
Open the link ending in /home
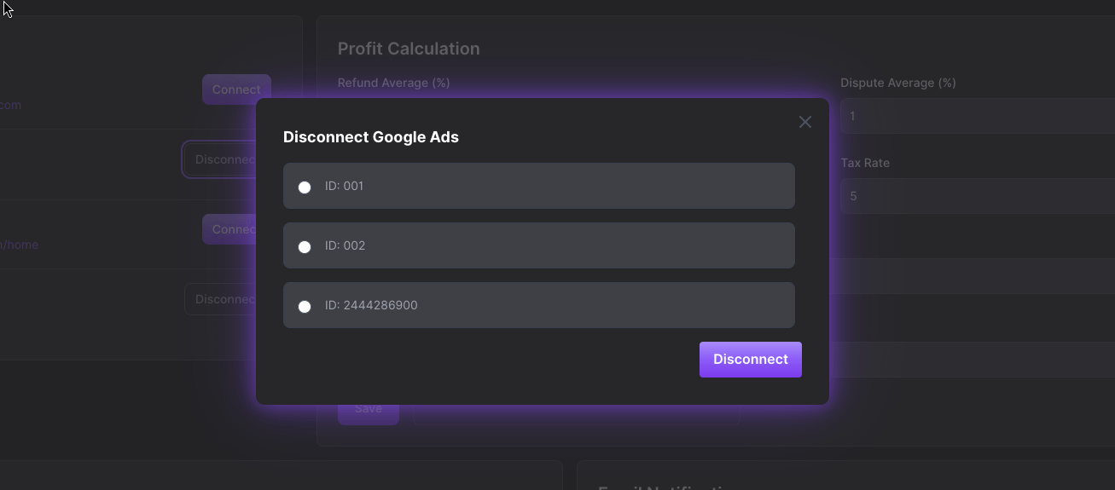coord(19,245)
